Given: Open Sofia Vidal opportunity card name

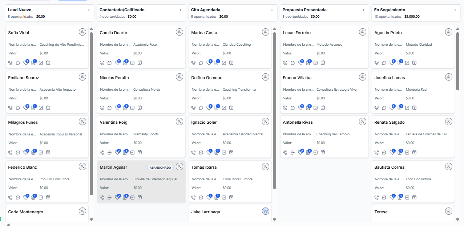Looking at the screenshot, I should [19, 33].
